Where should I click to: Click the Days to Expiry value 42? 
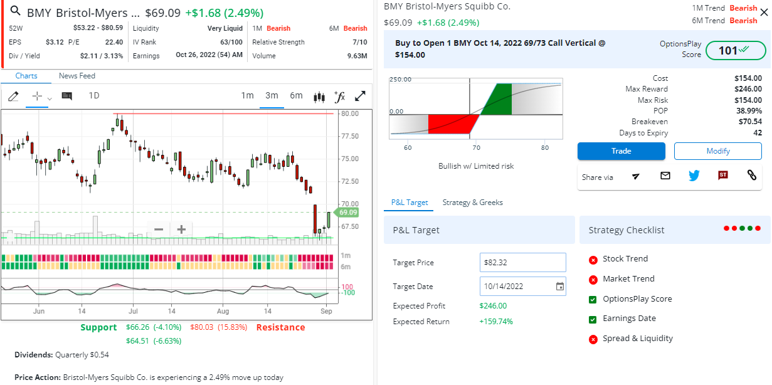[x=758, y=133]
